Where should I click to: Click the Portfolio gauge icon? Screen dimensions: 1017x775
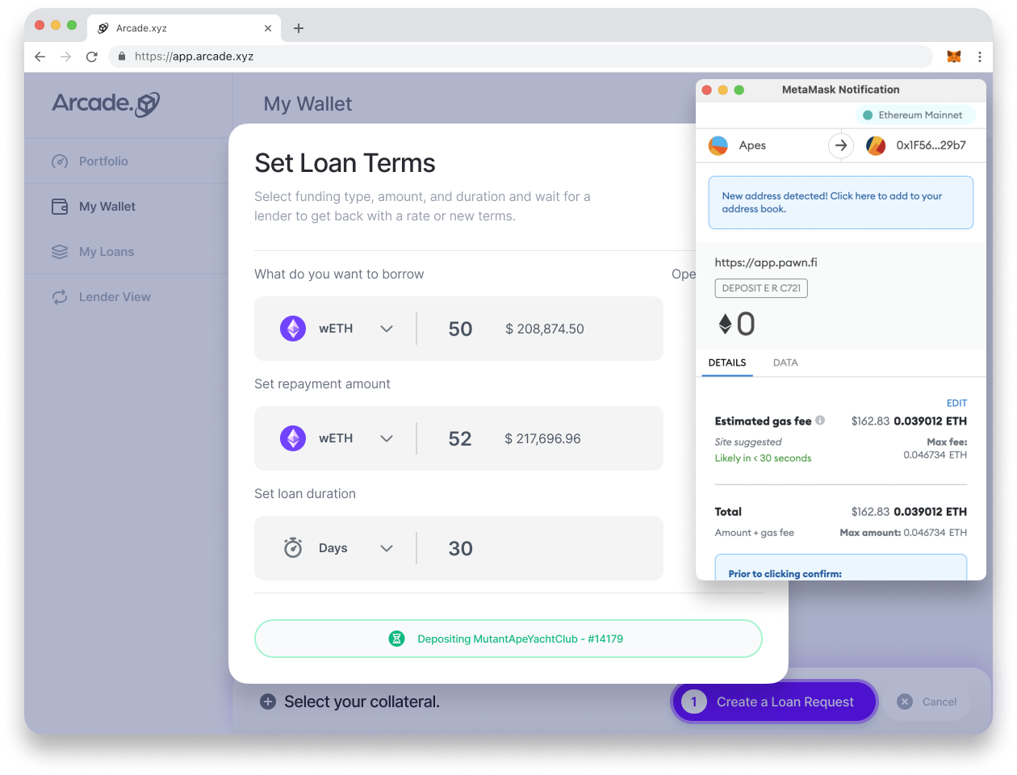tap(60, 161)
